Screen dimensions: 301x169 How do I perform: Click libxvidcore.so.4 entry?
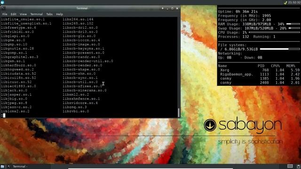(80, 103)
